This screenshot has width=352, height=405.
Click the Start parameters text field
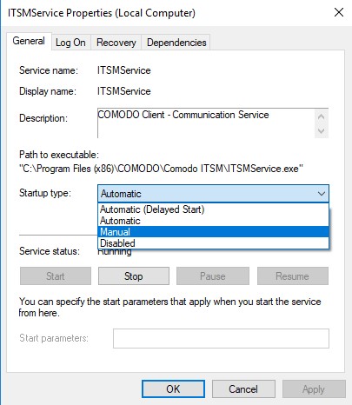click(x=221, y=338)
